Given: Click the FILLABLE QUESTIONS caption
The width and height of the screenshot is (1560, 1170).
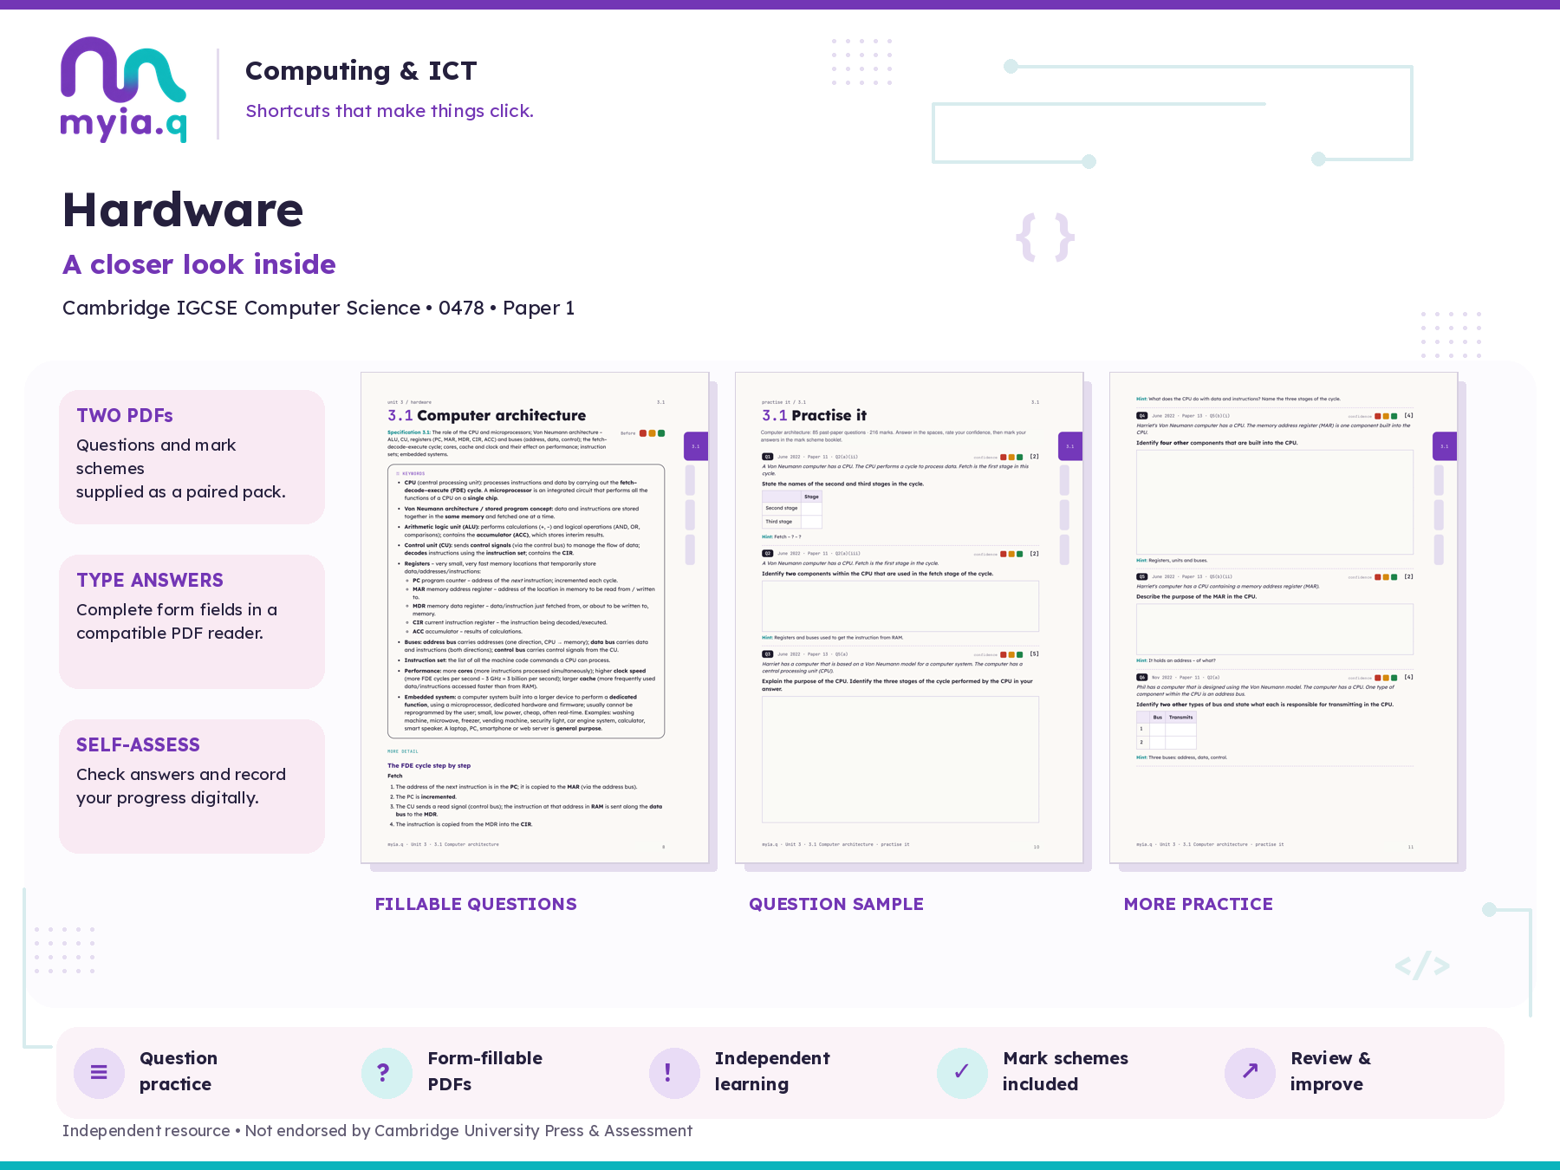Looking at the screenshot, I should click(x=476, y=904).
